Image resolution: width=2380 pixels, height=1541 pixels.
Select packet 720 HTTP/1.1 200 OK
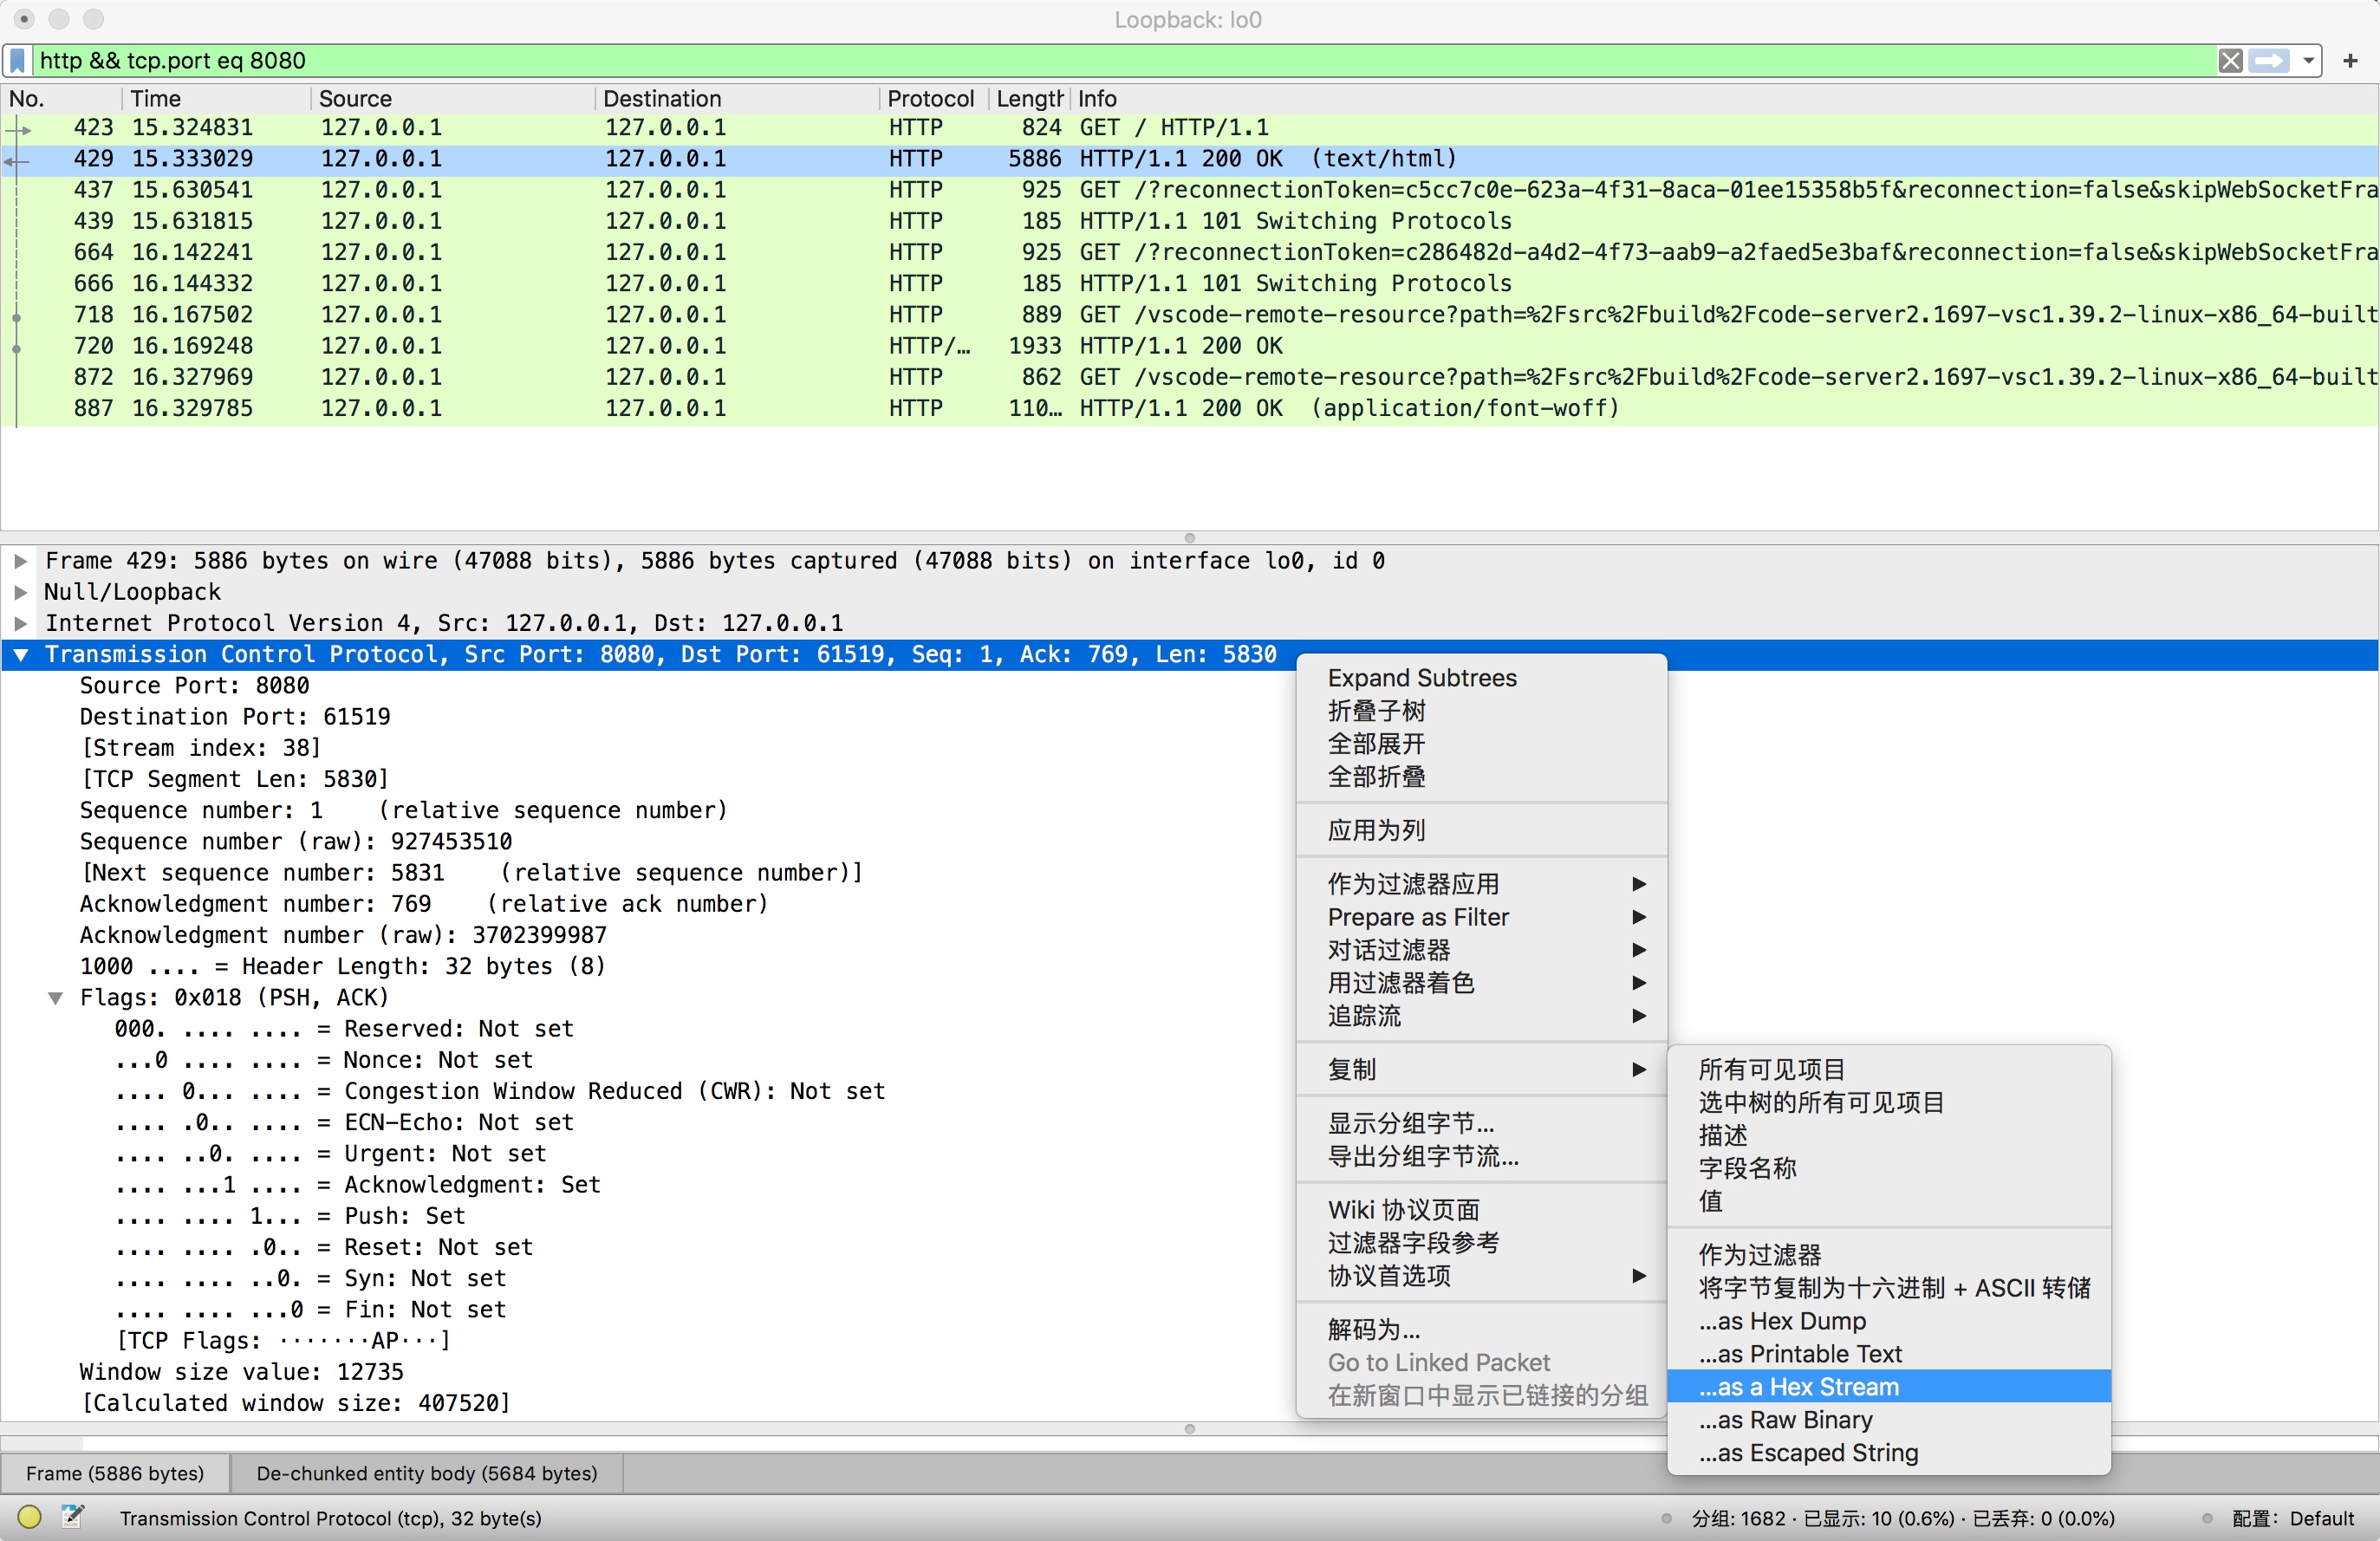pos(1190,347)
